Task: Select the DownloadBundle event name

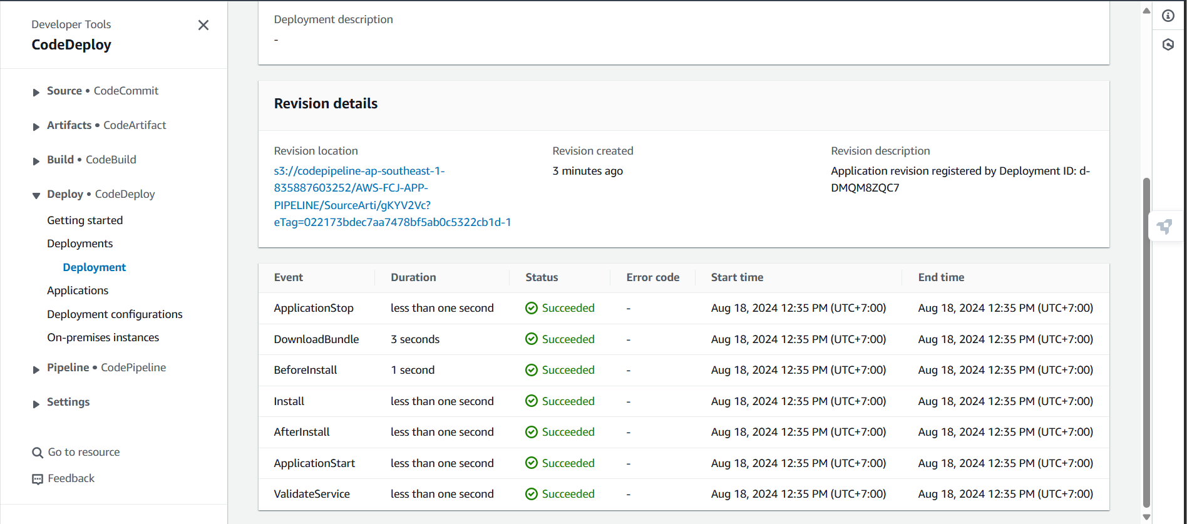Action: pyautogui.click(x=316, y=339)
